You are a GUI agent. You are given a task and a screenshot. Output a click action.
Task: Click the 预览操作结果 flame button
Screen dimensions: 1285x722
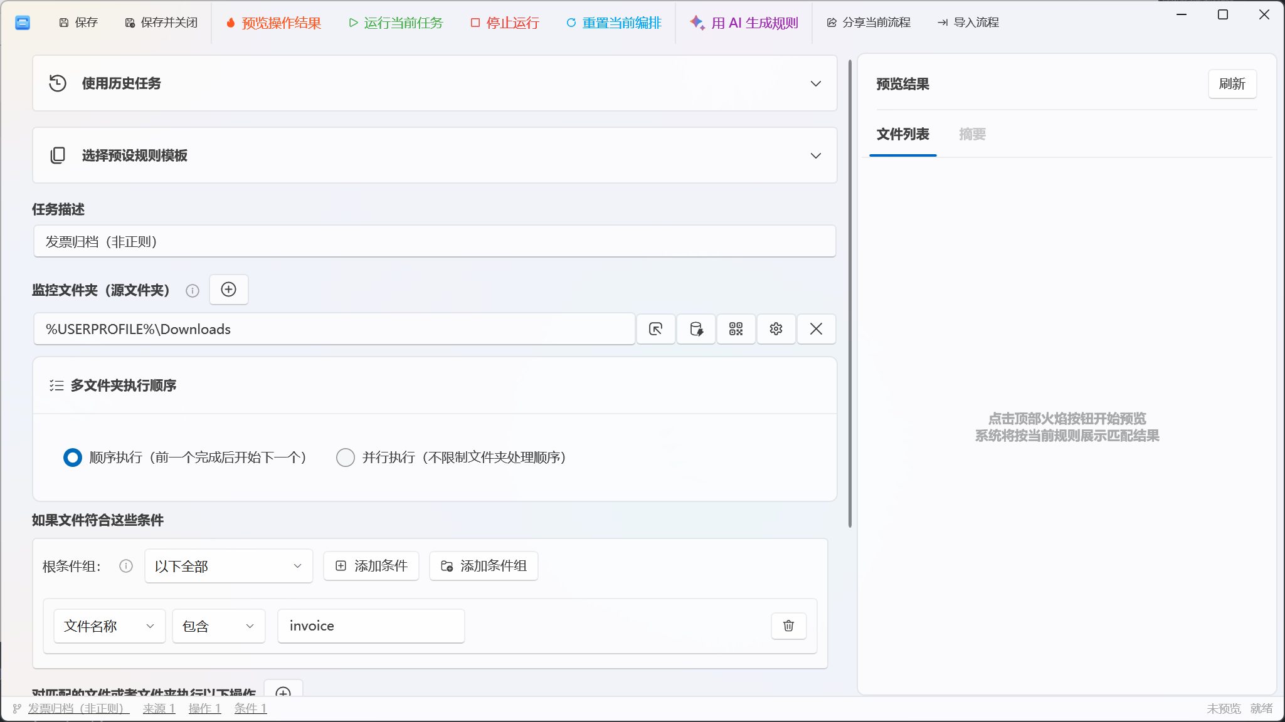click(273, 23)
